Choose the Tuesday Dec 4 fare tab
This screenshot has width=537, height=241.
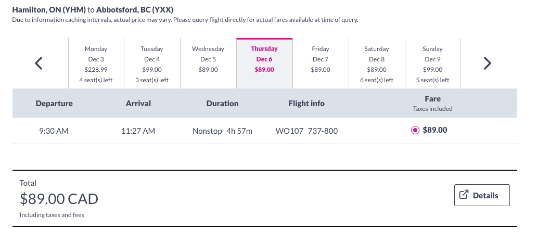tap(152, 64)
